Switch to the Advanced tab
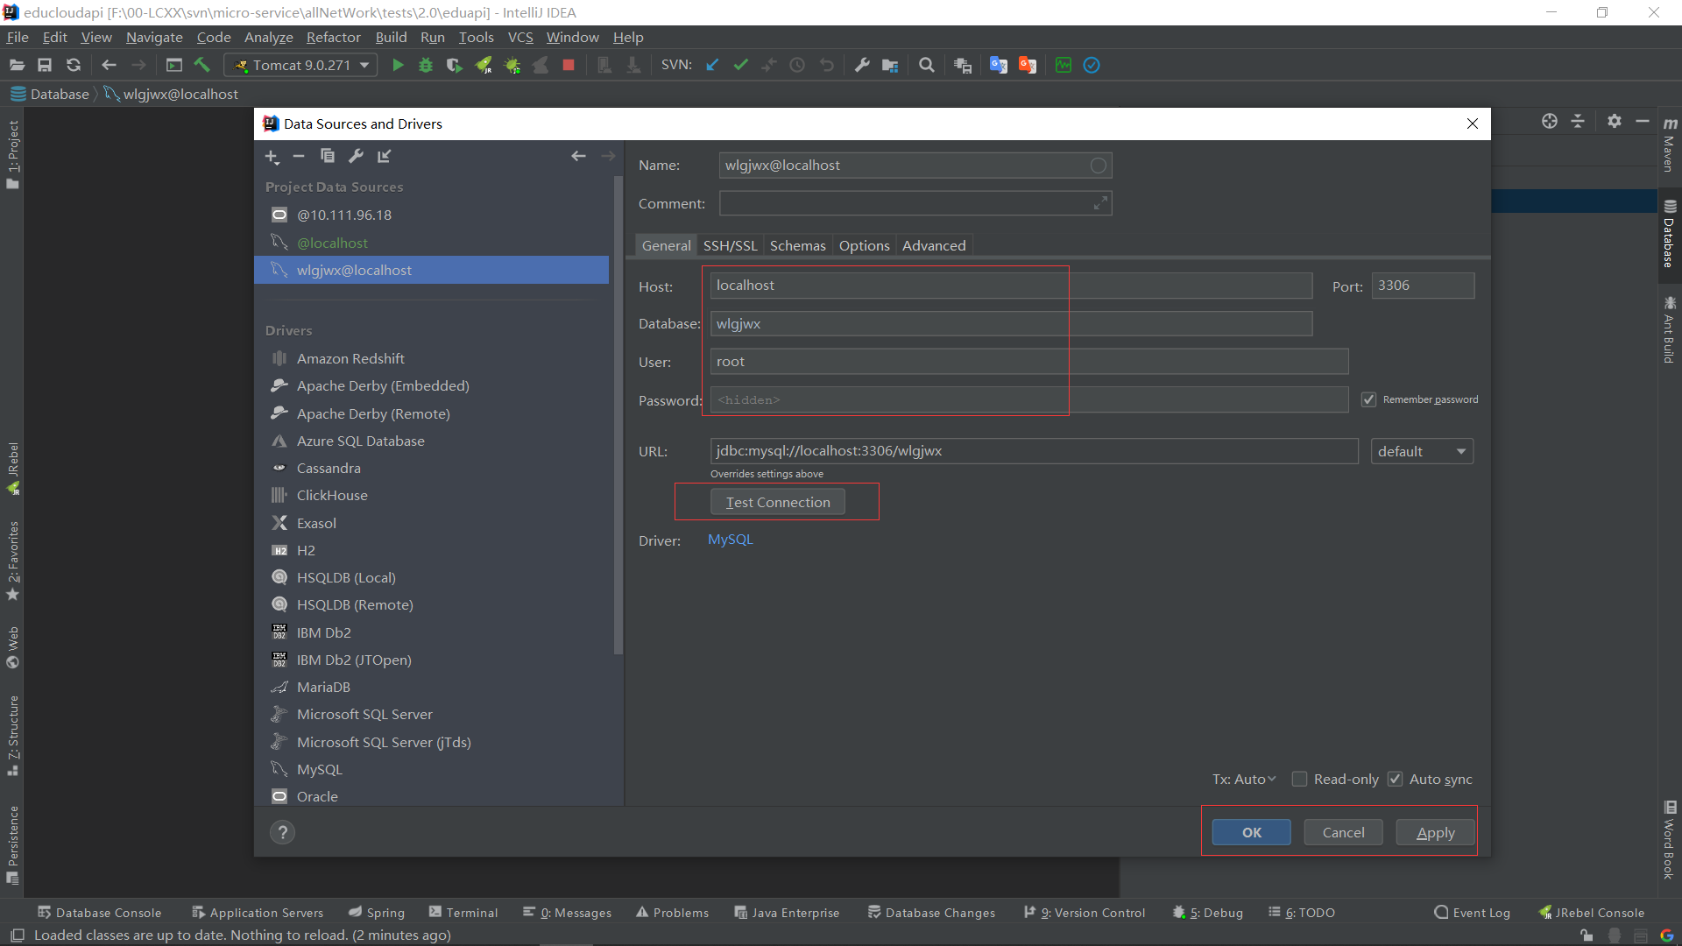This screenshot has height=946, width=1682. (x=934, y=245)
